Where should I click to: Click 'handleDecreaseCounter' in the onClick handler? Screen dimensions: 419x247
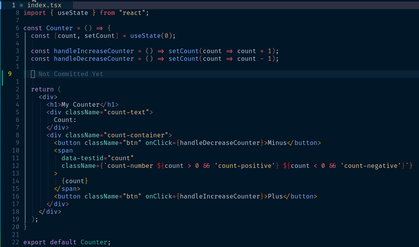click(x=220, y=143)
